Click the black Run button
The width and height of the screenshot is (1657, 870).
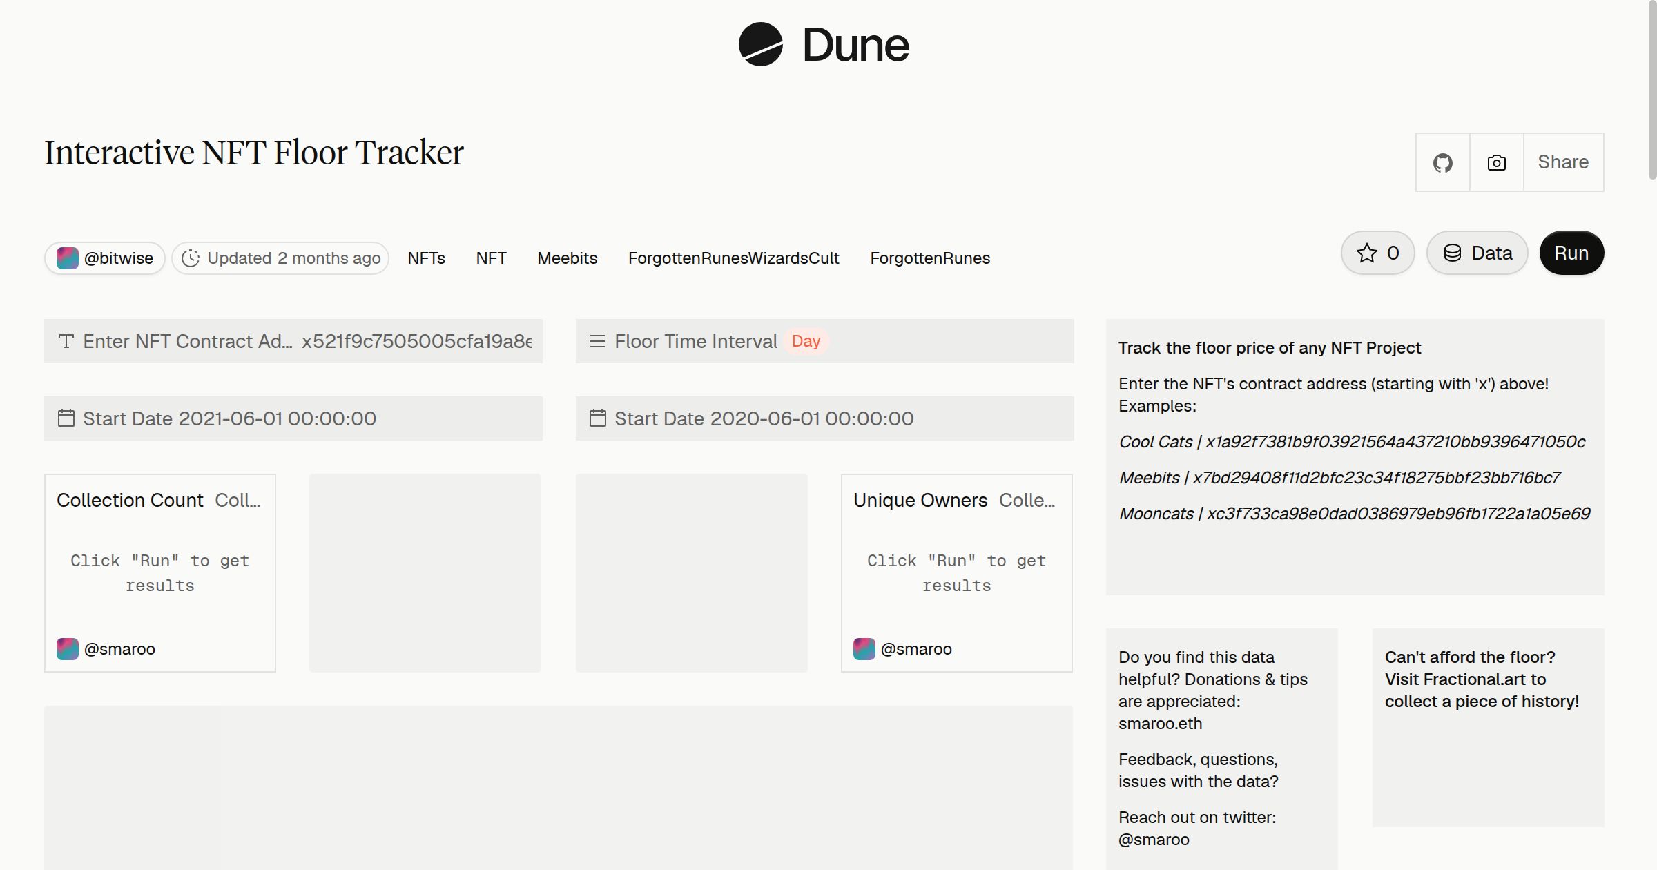click(1571, 253)
